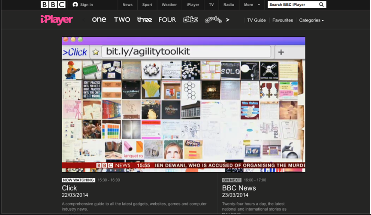Click the NOW WATCHING badge
This screenshot has width=371, height=215.
point(78,180)
